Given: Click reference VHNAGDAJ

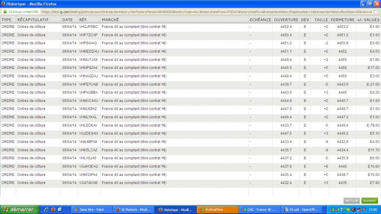Looking at the screenshot, I should (88, 76).
